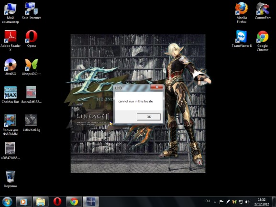
Task: Select the 8aaca7df132... image file
Action: click(32, 95)
